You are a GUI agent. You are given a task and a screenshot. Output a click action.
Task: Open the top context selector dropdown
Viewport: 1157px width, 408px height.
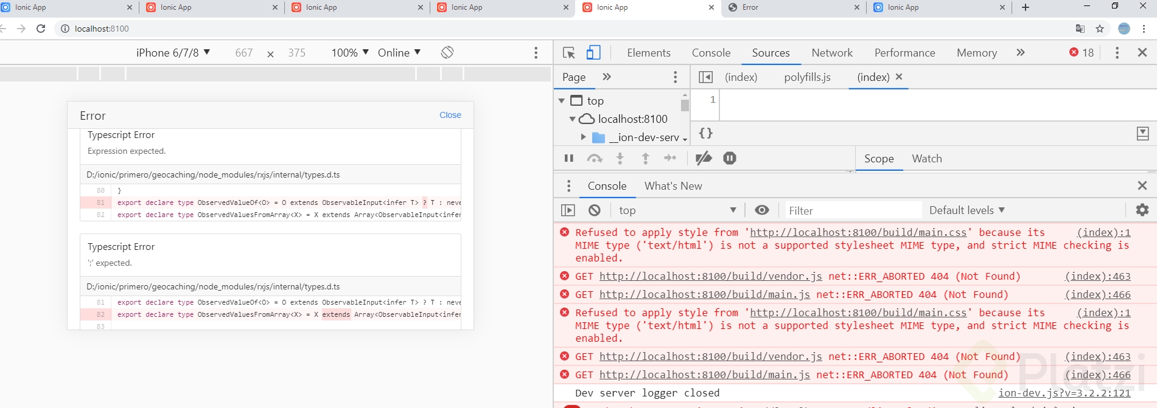[677, 210]
